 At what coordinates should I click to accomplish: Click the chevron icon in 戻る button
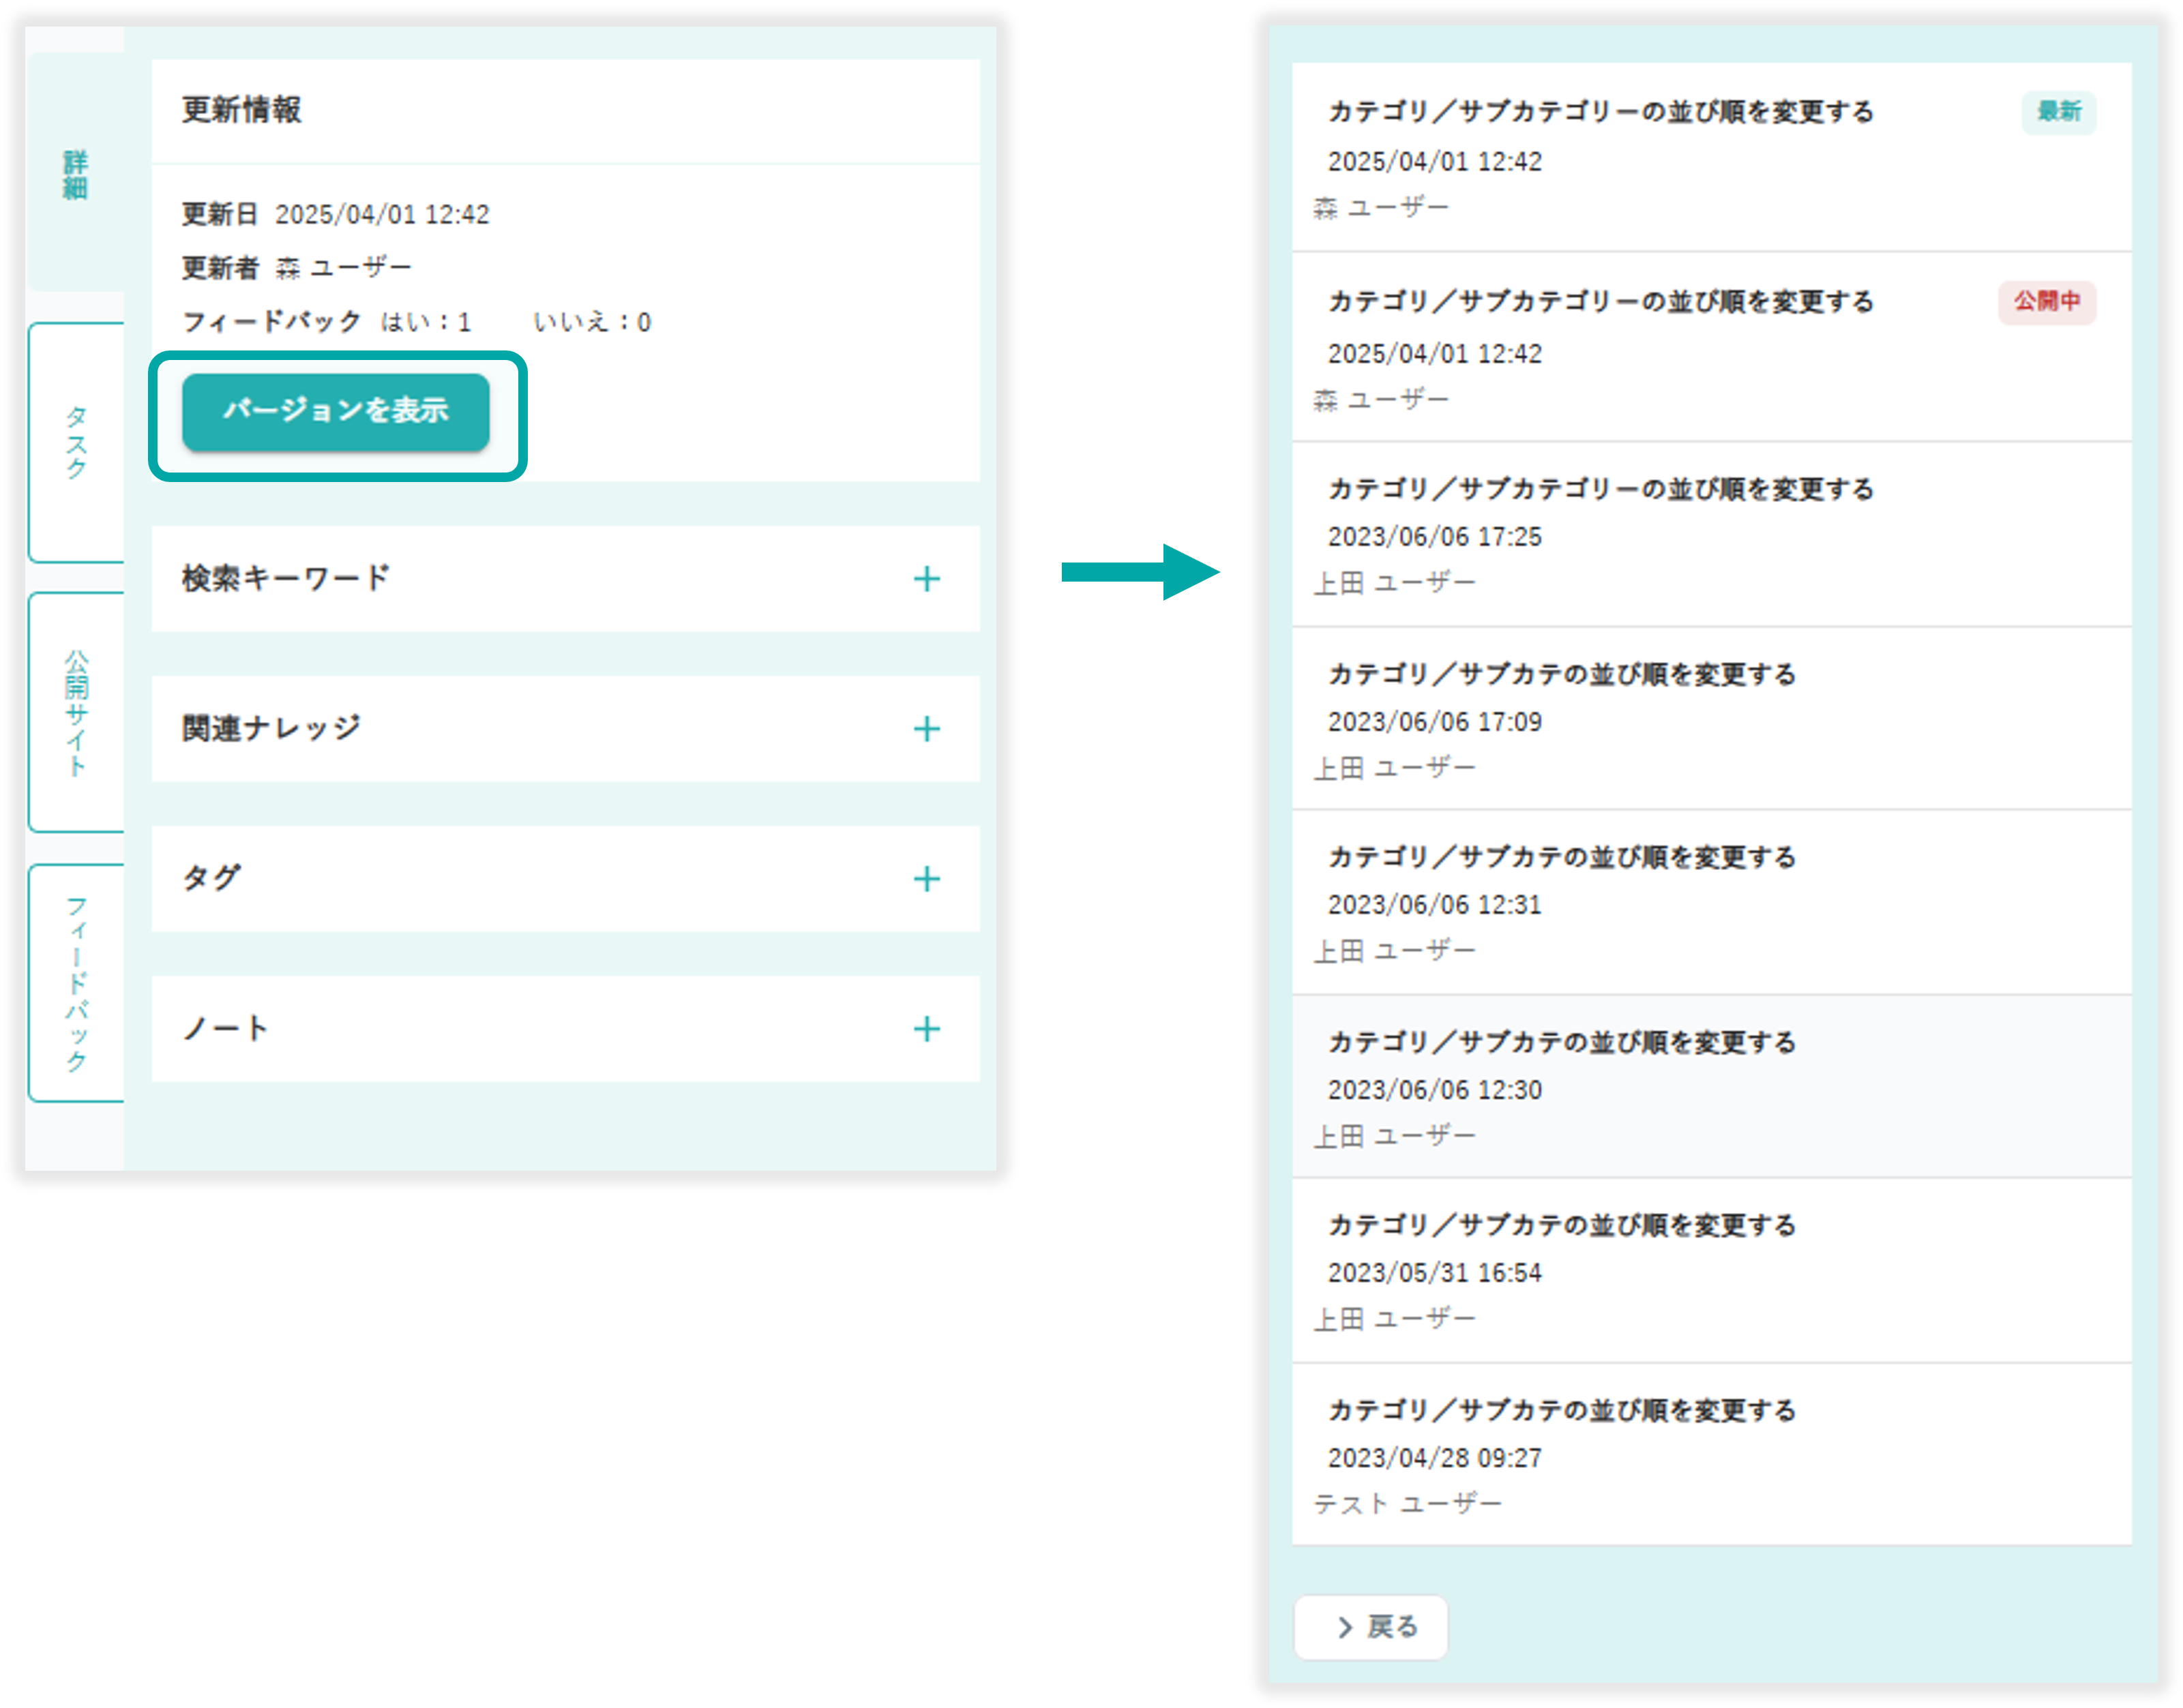pyautogui.click(x=1345, y=1628)
